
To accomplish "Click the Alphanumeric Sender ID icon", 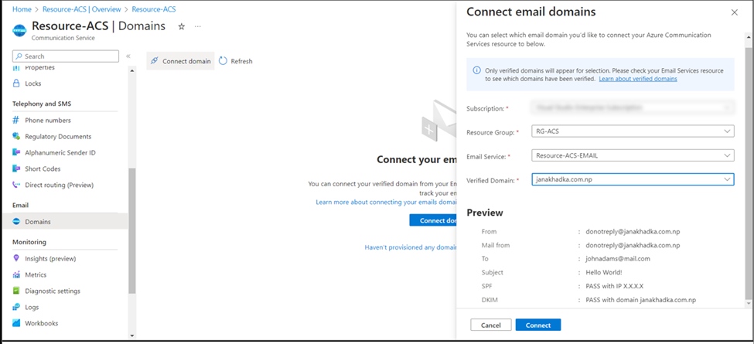I will (16, 153).
